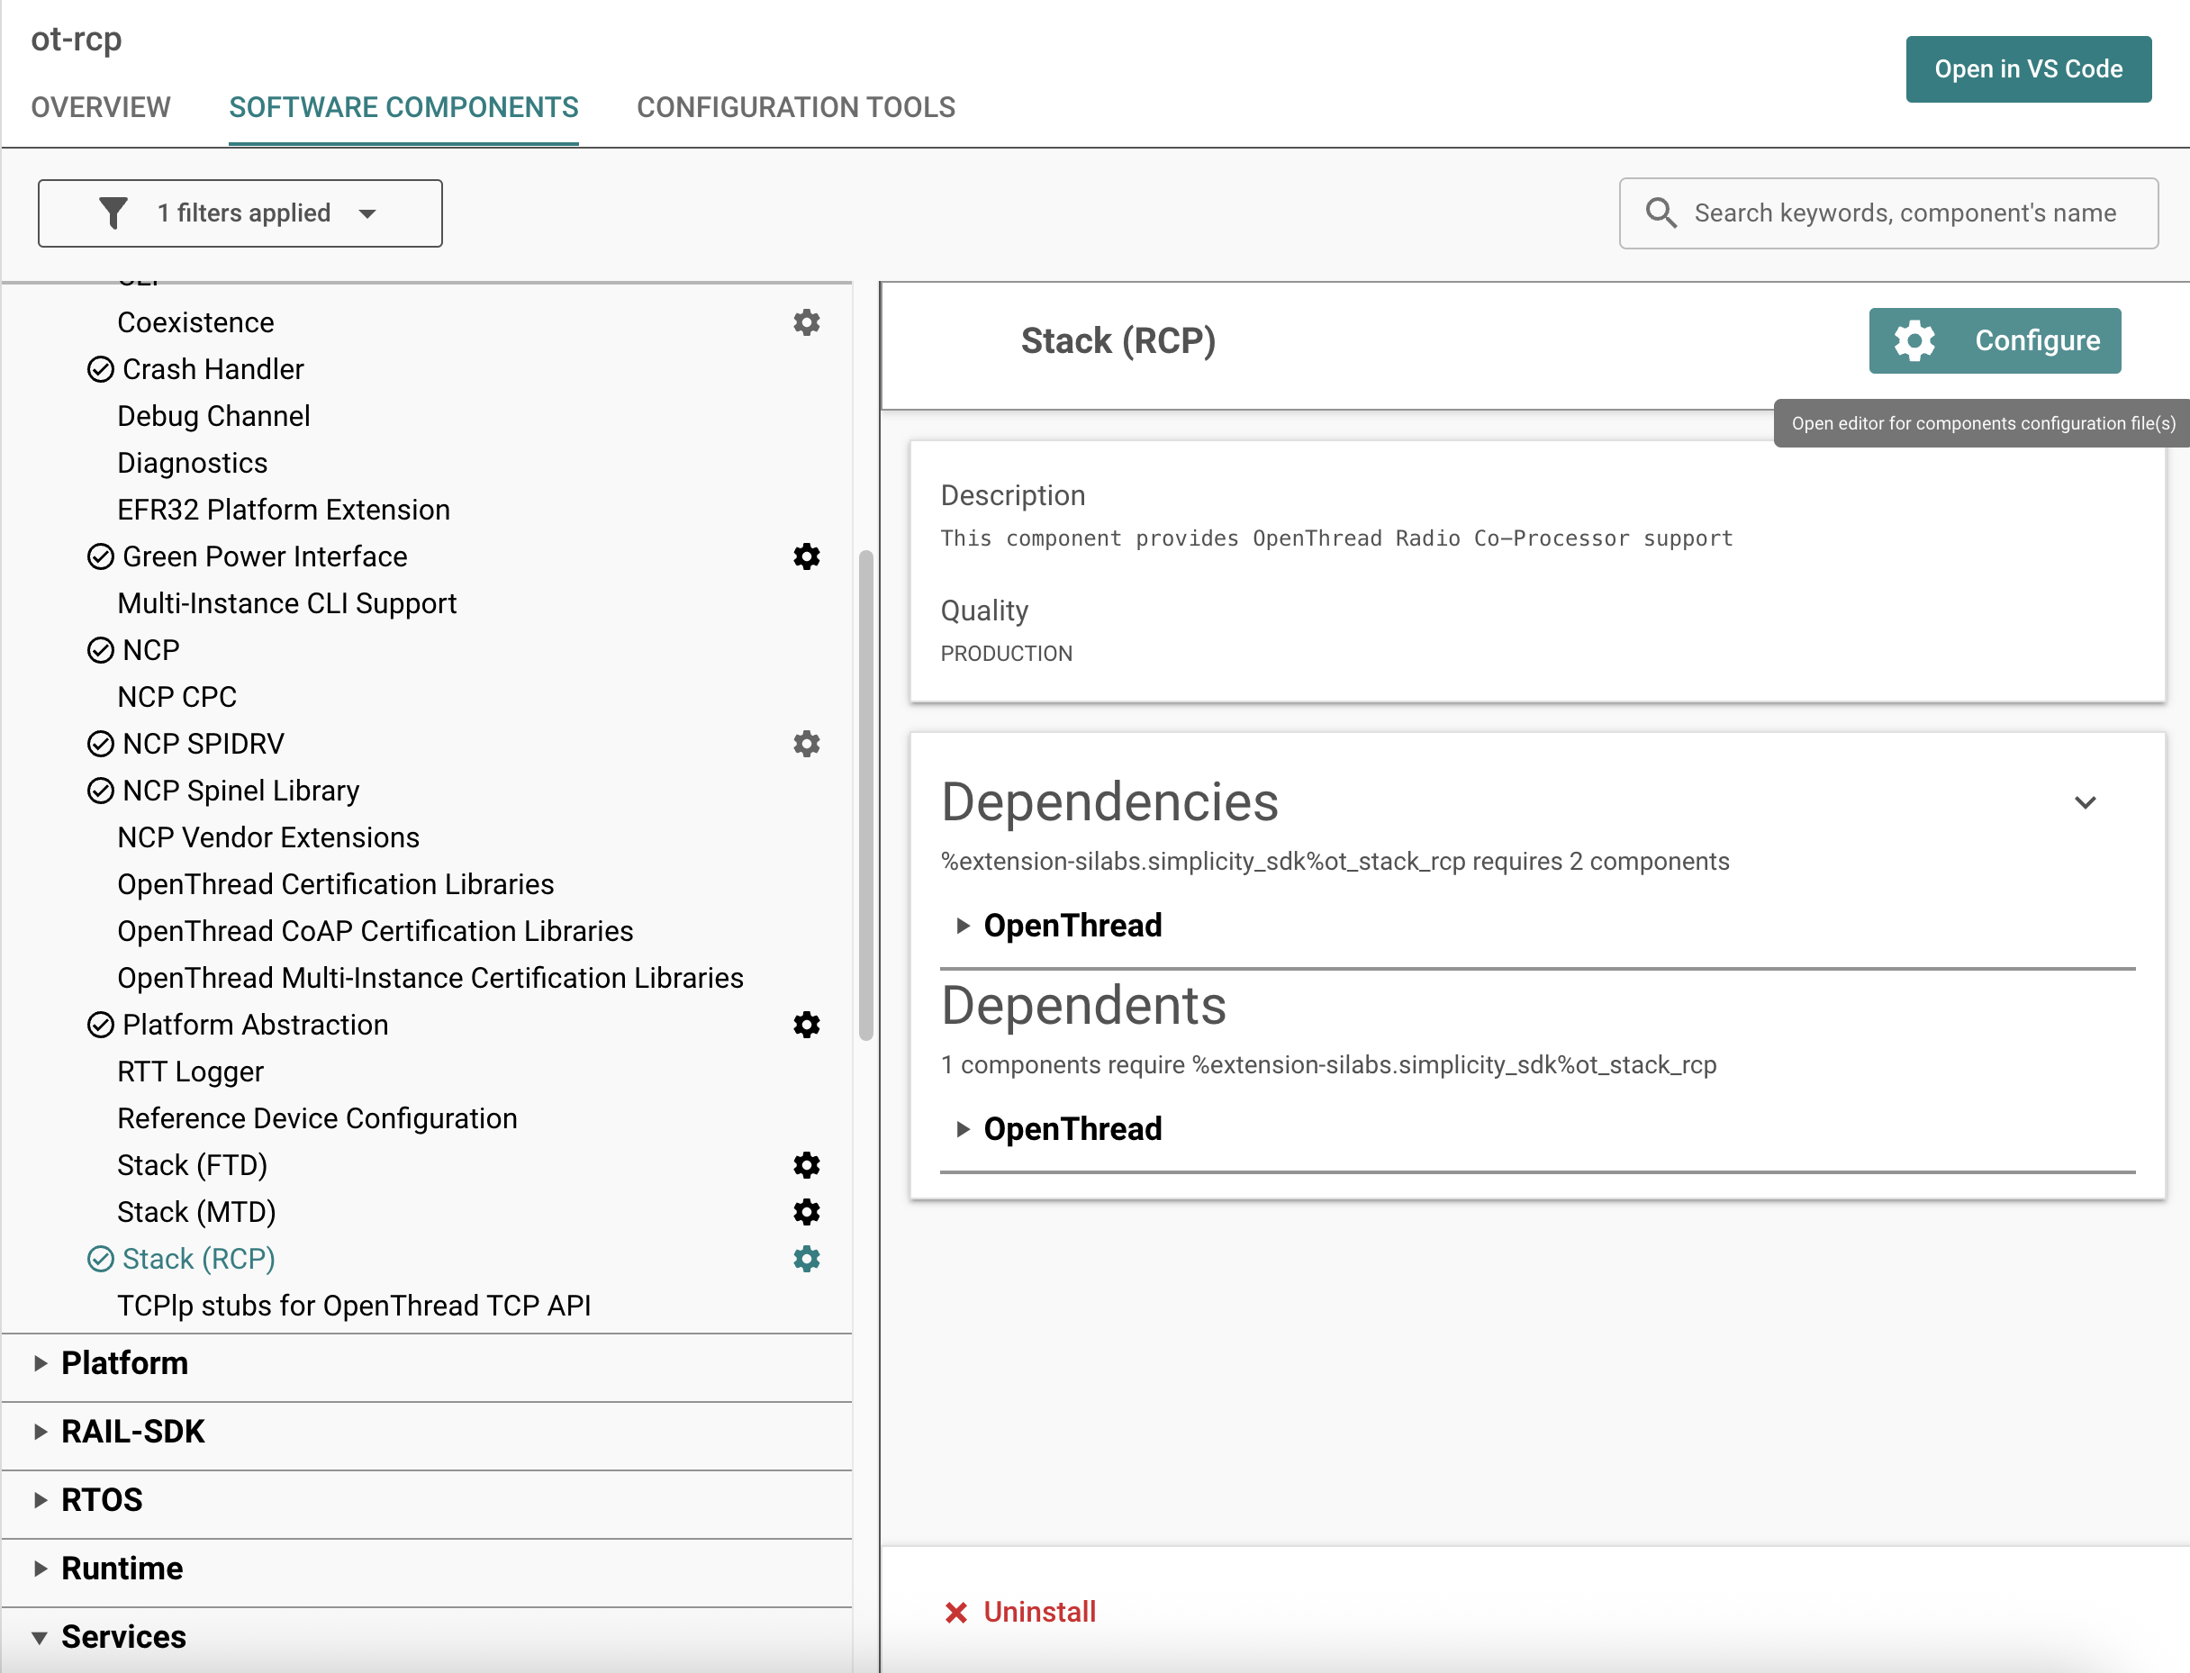
Task: Click Uninstall for Stack (RCP)
Action: [x=1020, y=1611]
